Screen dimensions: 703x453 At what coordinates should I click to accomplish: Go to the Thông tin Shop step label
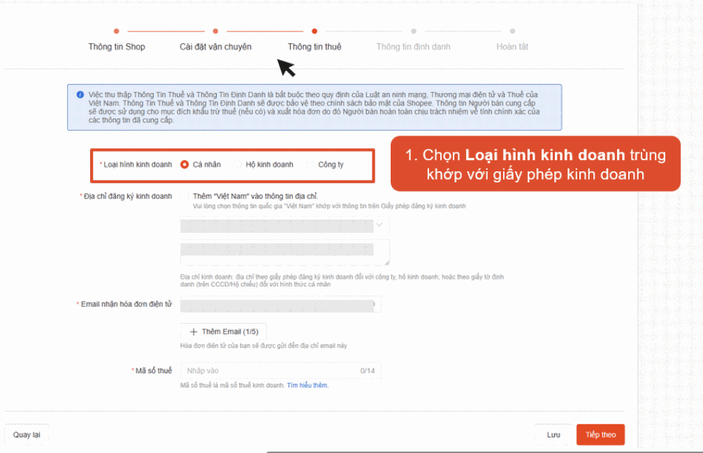117,47
